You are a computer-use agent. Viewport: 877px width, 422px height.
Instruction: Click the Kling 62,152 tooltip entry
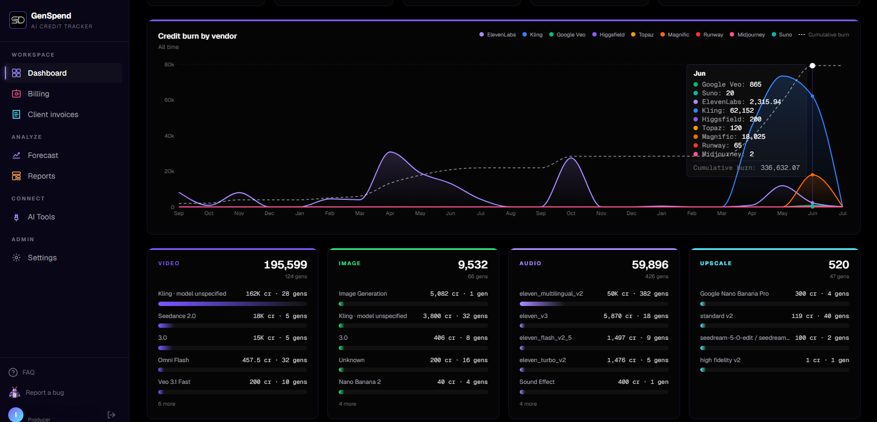coord(724,111)
